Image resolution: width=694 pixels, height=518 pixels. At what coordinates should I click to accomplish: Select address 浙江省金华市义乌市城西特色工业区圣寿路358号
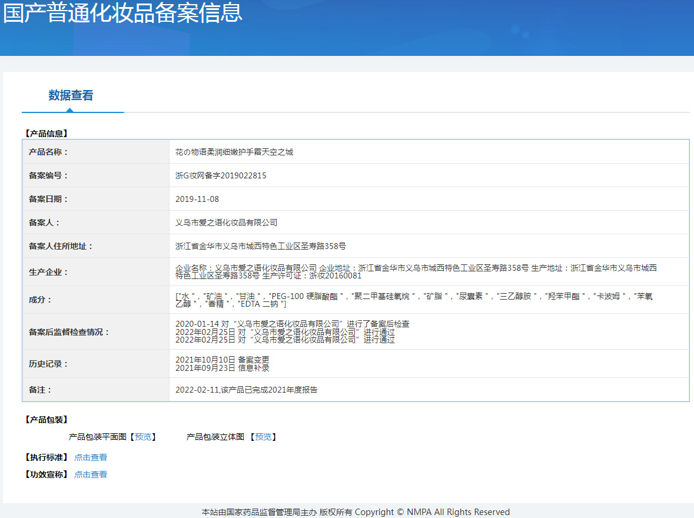tap(261, 245)
